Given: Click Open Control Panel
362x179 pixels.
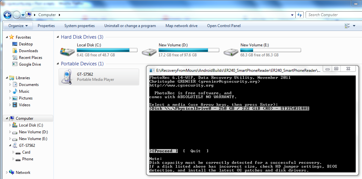Looking at the screenshot, I should [224, 26].
